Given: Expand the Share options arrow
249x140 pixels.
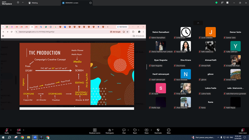Looking at the screenshot, I should click(x=151, y=130).
